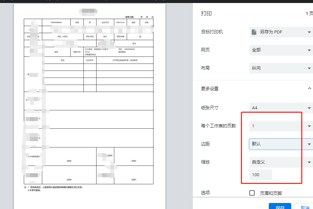
Task: Enable the 页眉和页脚 checkbox
Action: pos(252,193)
